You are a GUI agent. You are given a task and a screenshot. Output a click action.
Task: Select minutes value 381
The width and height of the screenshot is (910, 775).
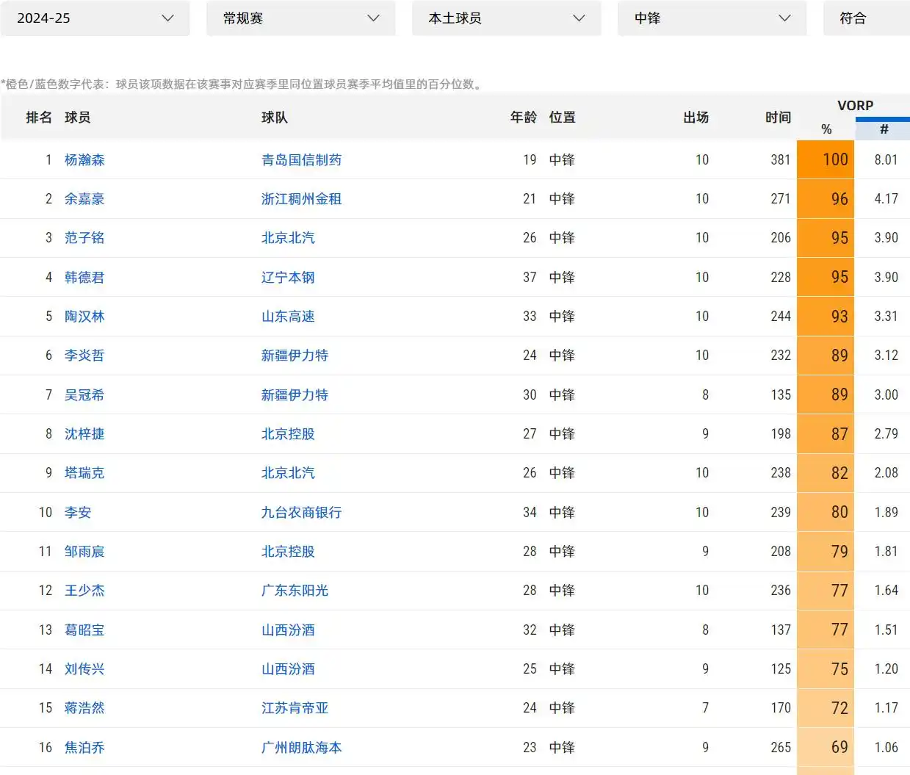point(781,160)
